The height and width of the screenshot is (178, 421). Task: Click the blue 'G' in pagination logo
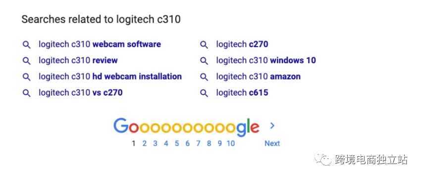coord(121,126)
